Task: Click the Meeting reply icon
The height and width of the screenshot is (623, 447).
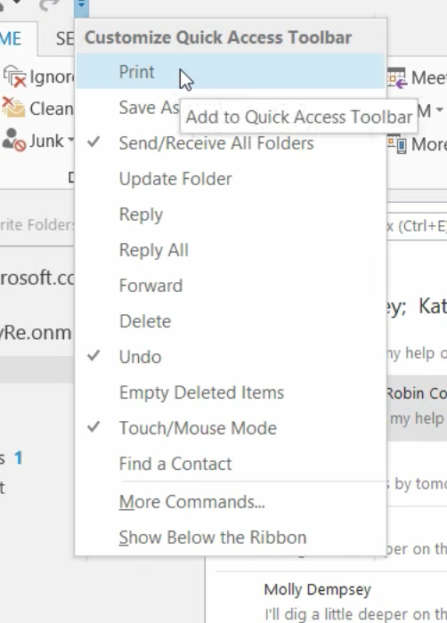Action: (397, 77)
